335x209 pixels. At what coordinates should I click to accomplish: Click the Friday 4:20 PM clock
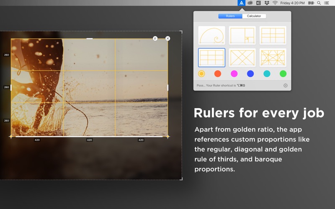(292, 3)
